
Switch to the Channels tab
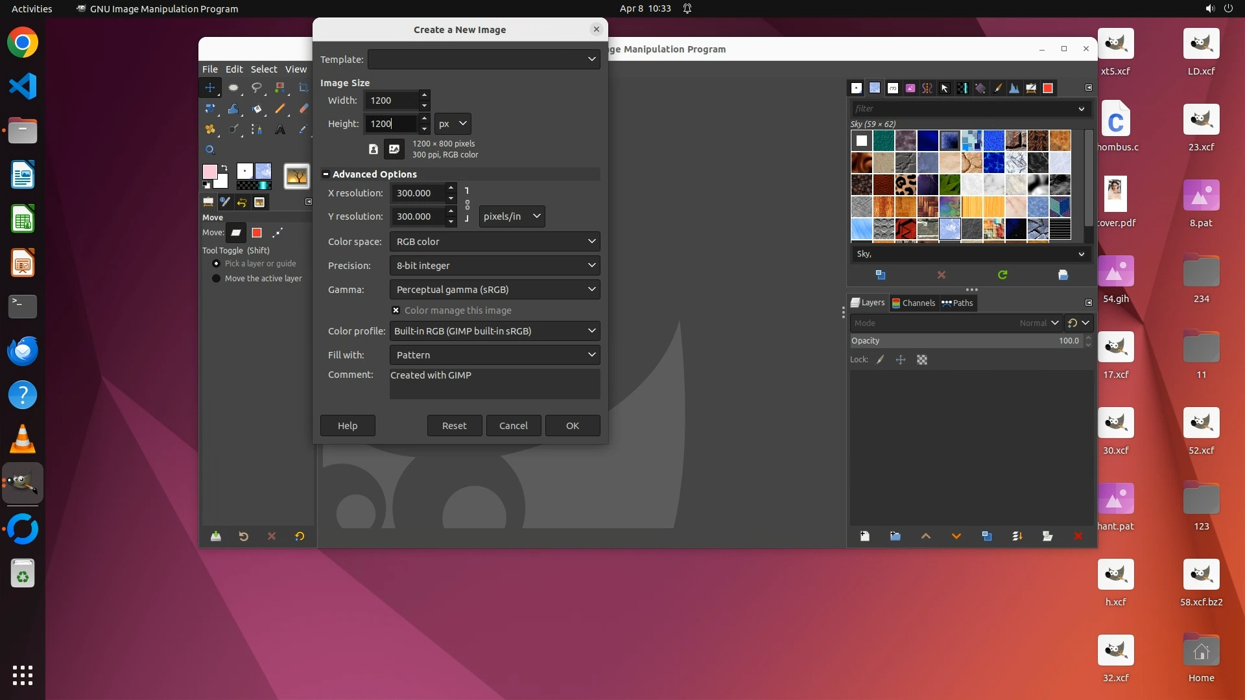point(913,303)
